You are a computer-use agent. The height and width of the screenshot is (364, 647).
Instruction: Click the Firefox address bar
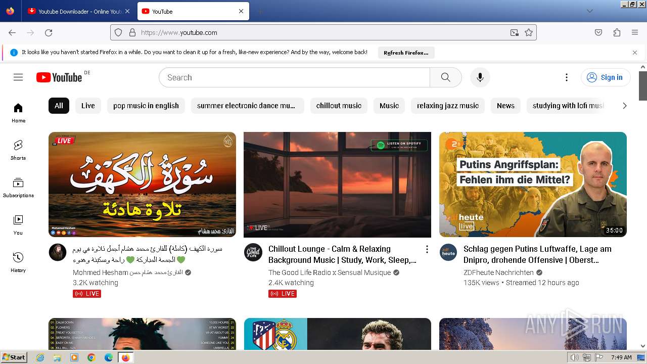pyautogui.click(x=323, y=32)
